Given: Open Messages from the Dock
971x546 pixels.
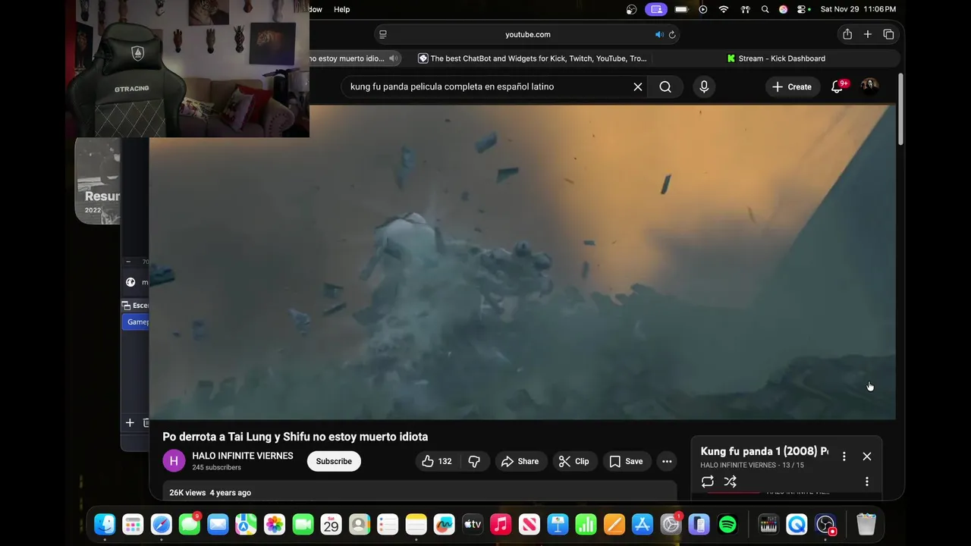Looking at the screenshot, I should tap(190, 524).
